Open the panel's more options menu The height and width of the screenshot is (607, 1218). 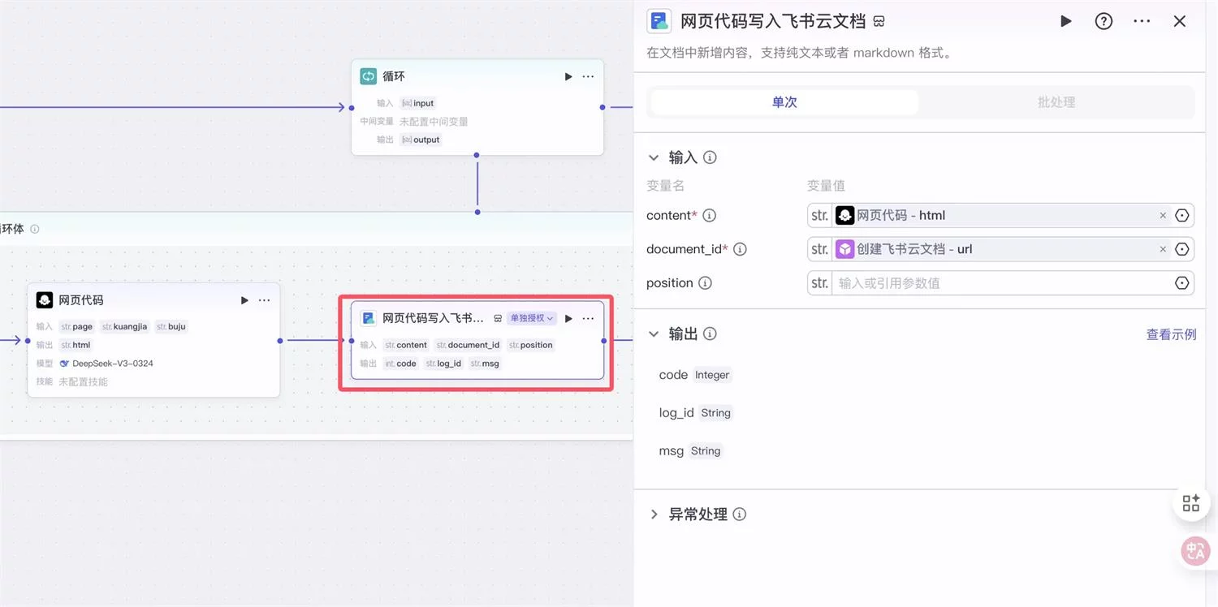point(1142,20)
